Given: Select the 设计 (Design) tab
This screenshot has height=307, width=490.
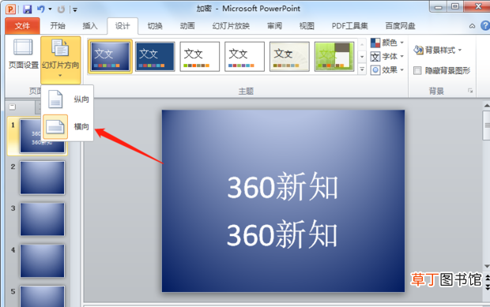Looking at the screenshot, I should point(122,26).
